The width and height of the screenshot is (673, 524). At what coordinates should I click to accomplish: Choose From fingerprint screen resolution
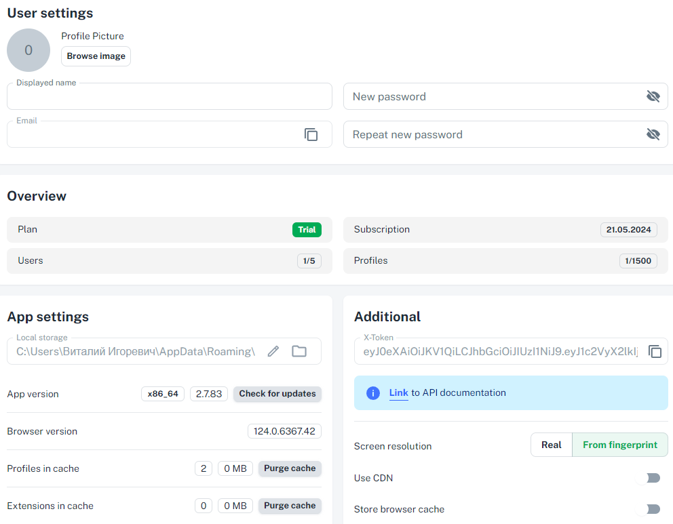click(x=620, y=445)
